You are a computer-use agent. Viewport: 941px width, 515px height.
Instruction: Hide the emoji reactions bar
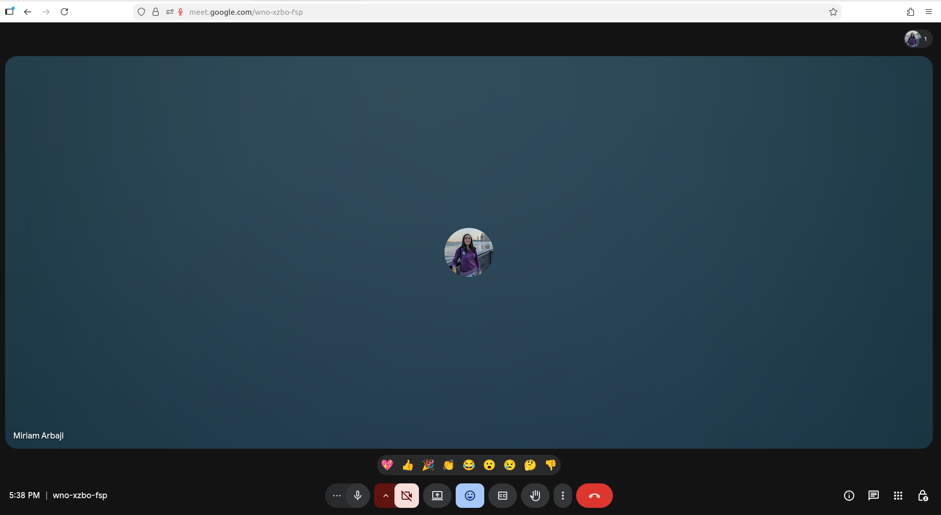click(x=470, y=496)
